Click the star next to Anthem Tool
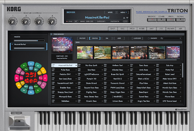Image resolution: width=194 pixels, height=131 pixels. (128, 65)
